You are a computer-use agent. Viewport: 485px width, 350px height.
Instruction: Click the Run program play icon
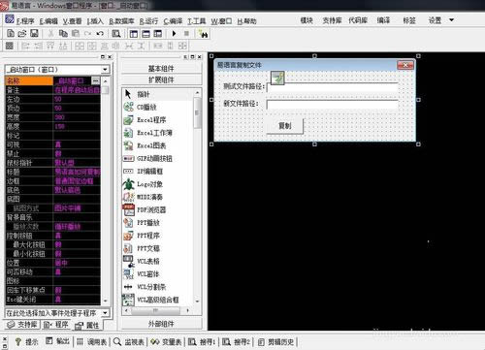pyautogui.click(x=175, y=33)
